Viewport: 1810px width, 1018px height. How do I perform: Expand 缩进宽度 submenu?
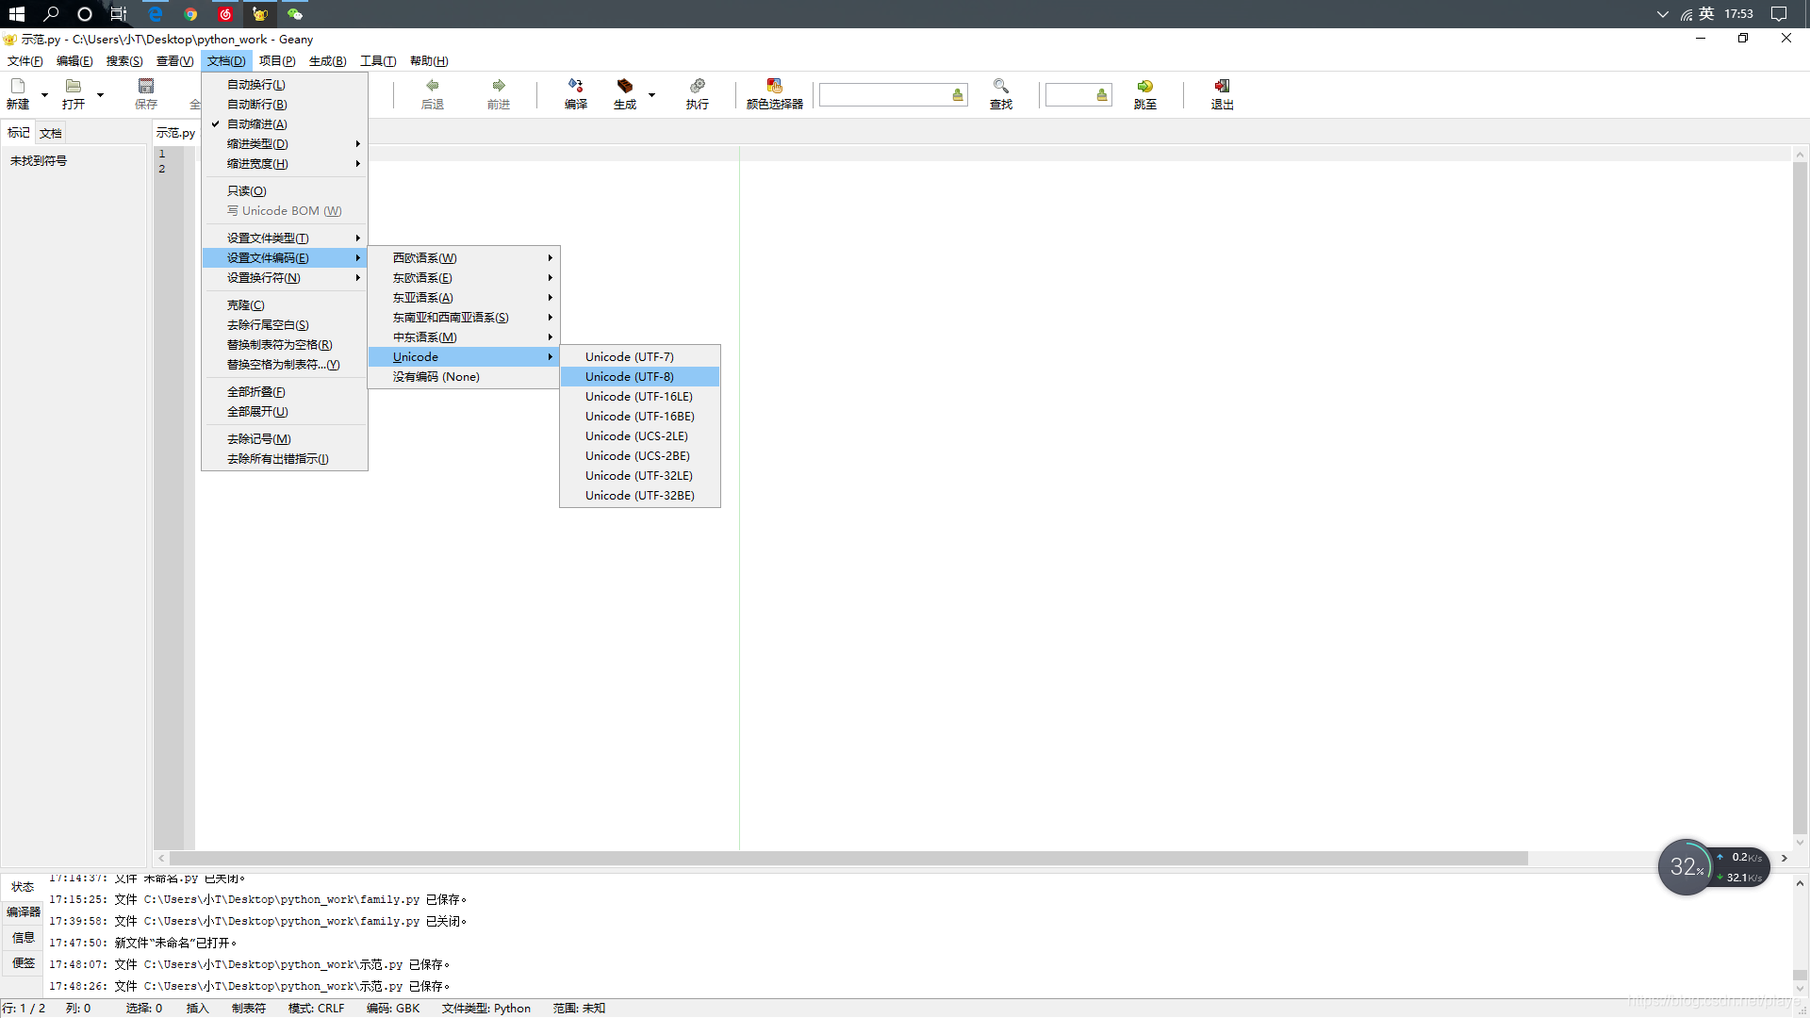click(x=285, y=164)
